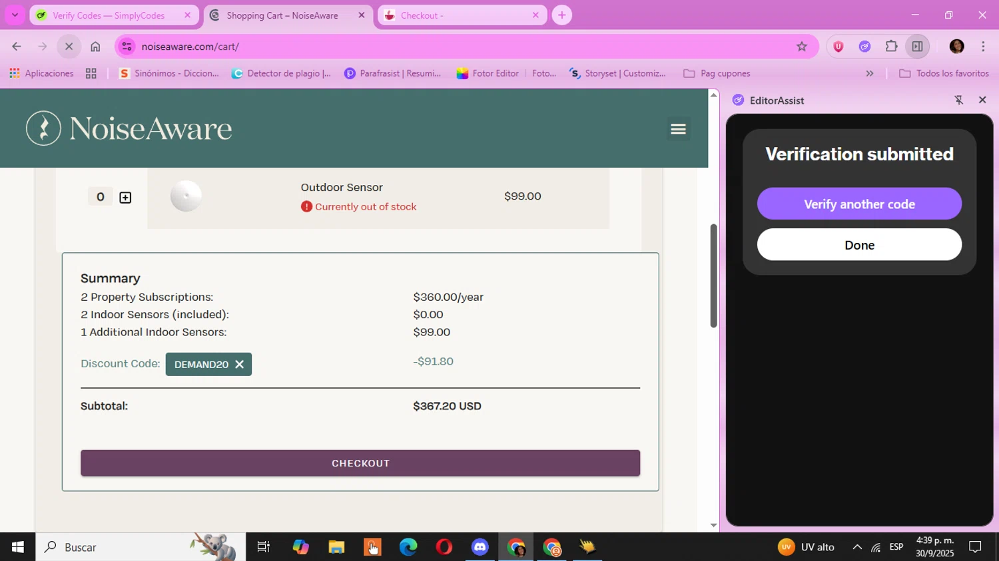Viewport: 999px width, 561px height.
Task: Click the Currently out of stock notice
Action: click(358, 207)
